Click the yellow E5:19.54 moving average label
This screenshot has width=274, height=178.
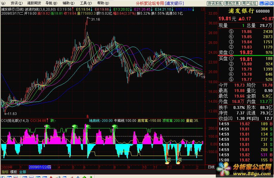(x=83, y=9)
